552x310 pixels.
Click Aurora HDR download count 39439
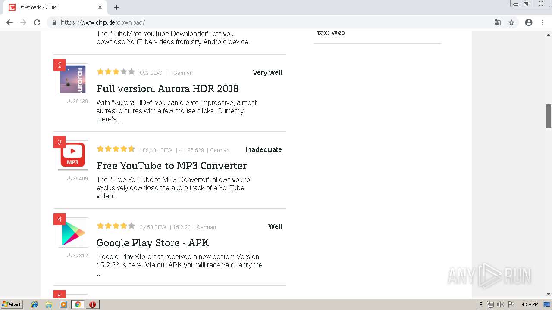(78, 102)
